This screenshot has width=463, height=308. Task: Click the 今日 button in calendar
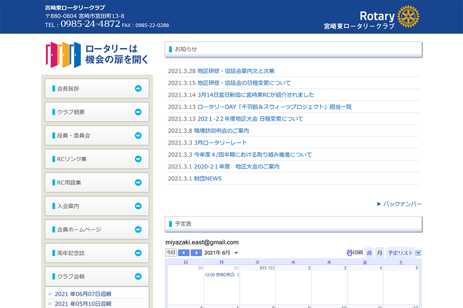[171, 252]
